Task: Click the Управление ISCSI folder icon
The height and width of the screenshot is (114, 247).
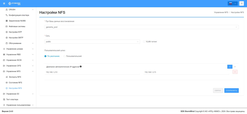Action: 4,60
